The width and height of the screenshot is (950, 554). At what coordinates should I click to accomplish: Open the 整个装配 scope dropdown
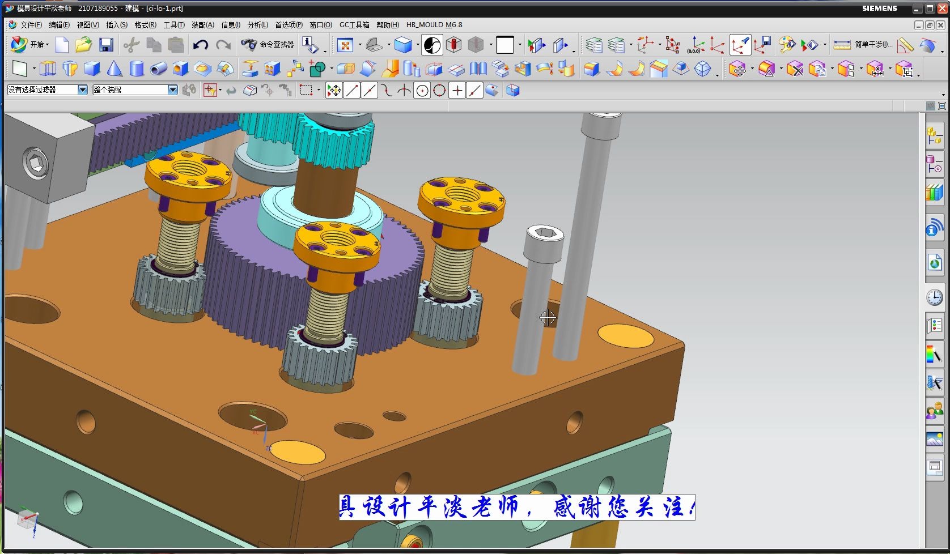click(x=172, y=90)
